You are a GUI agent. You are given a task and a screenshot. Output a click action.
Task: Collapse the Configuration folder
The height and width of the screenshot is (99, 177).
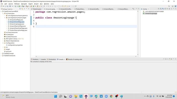3,43
